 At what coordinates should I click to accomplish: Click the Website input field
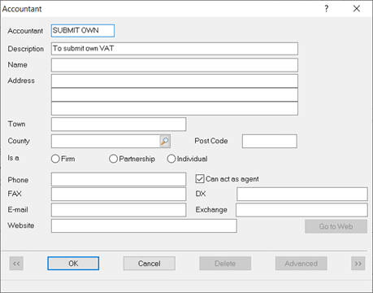[144, 225]
